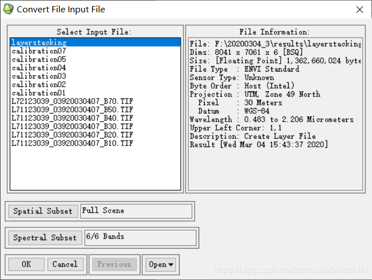Confirm the selection with OK
The width and height of the screenshot is (372, 280).
(x=26, y=264)
